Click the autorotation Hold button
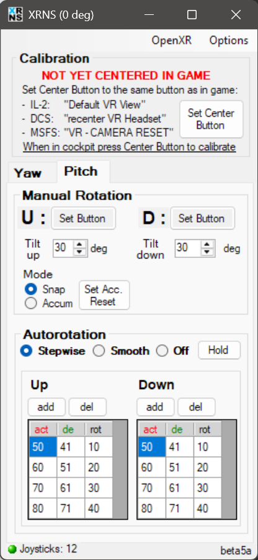 (219, 350)
